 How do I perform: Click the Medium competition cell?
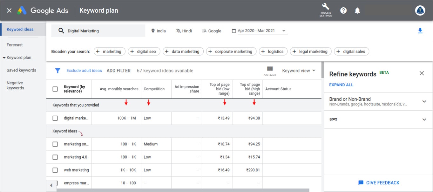151,144
